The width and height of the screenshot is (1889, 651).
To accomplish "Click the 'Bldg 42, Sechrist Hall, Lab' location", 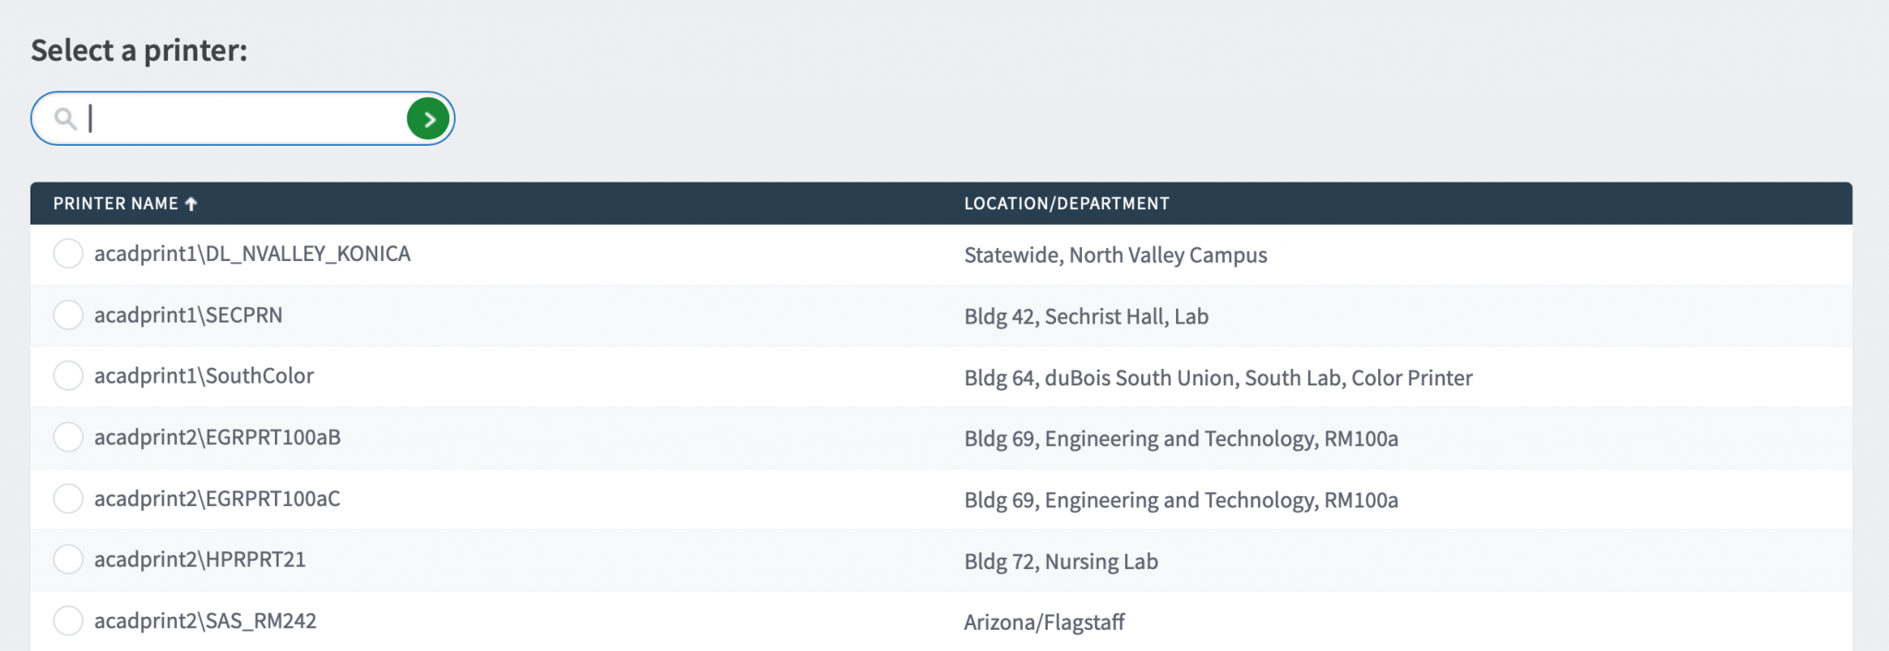I will tap(1086, 317).
